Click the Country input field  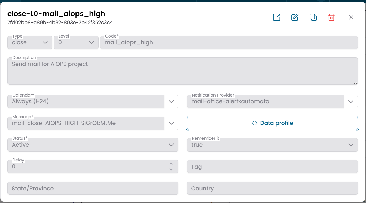(272, 188)
